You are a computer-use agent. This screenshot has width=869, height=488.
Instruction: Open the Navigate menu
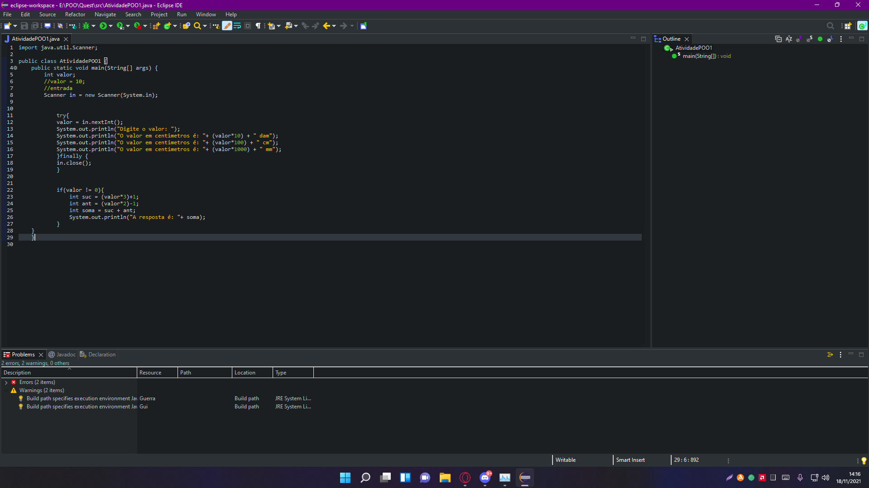[x=105, y=14]
